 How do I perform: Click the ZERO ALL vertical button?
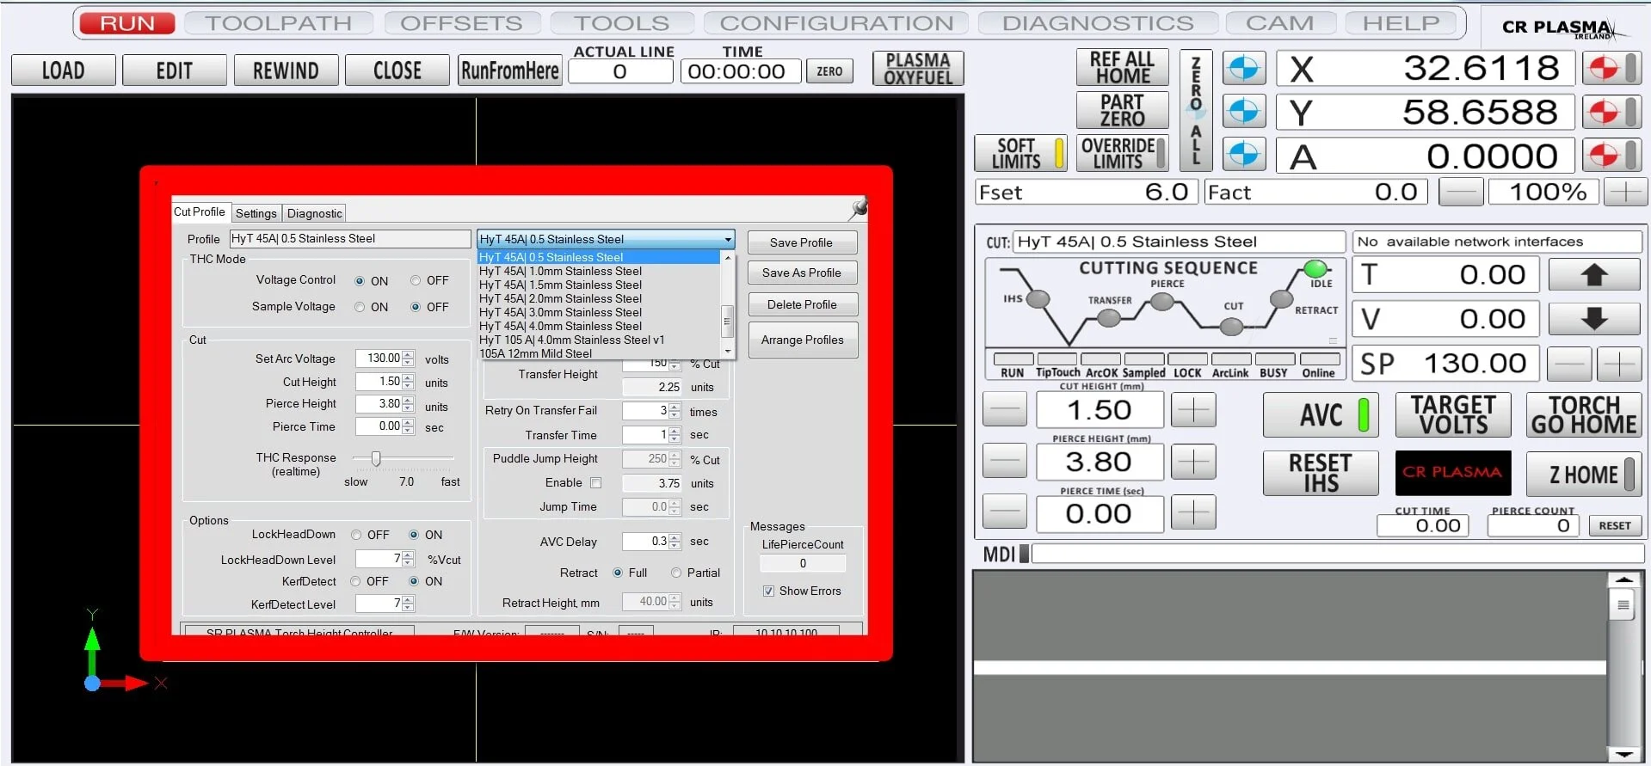1196,110
